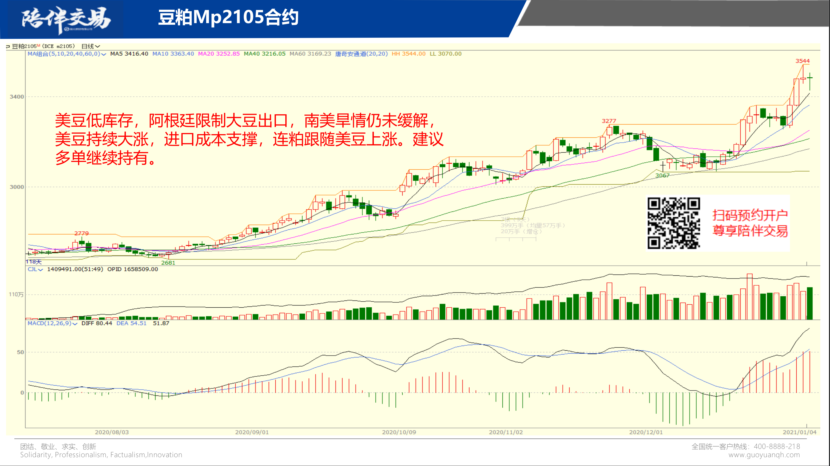Click the www.guoyuanqh.com website link
830x466 pixels.
[x=764, y=455]
